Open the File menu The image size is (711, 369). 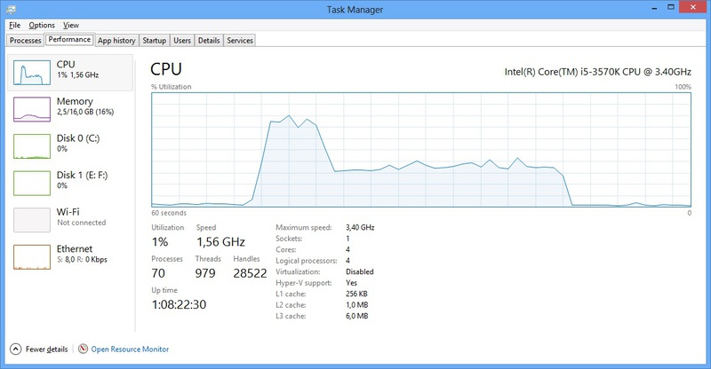coord(14,26)
